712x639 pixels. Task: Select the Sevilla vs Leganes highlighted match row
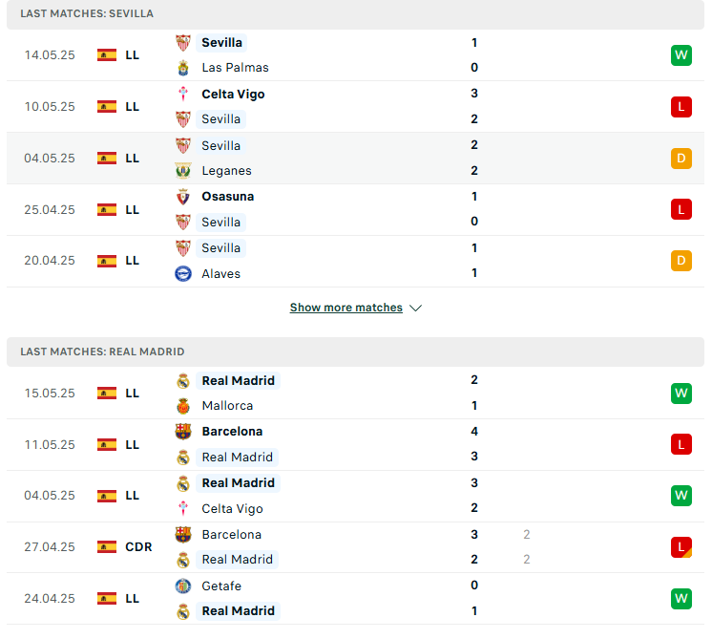click(x=356, y=159)
